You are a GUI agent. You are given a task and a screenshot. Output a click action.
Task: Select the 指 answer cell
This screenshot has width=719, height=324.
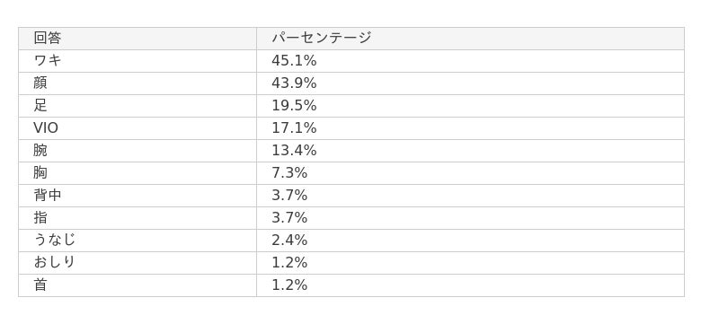click(138, 218)
